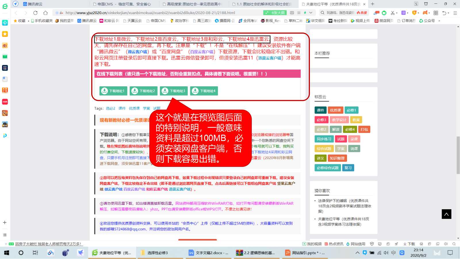Open the new tab plus button
This screenshot has height=259, width=460.
[372, 4]
